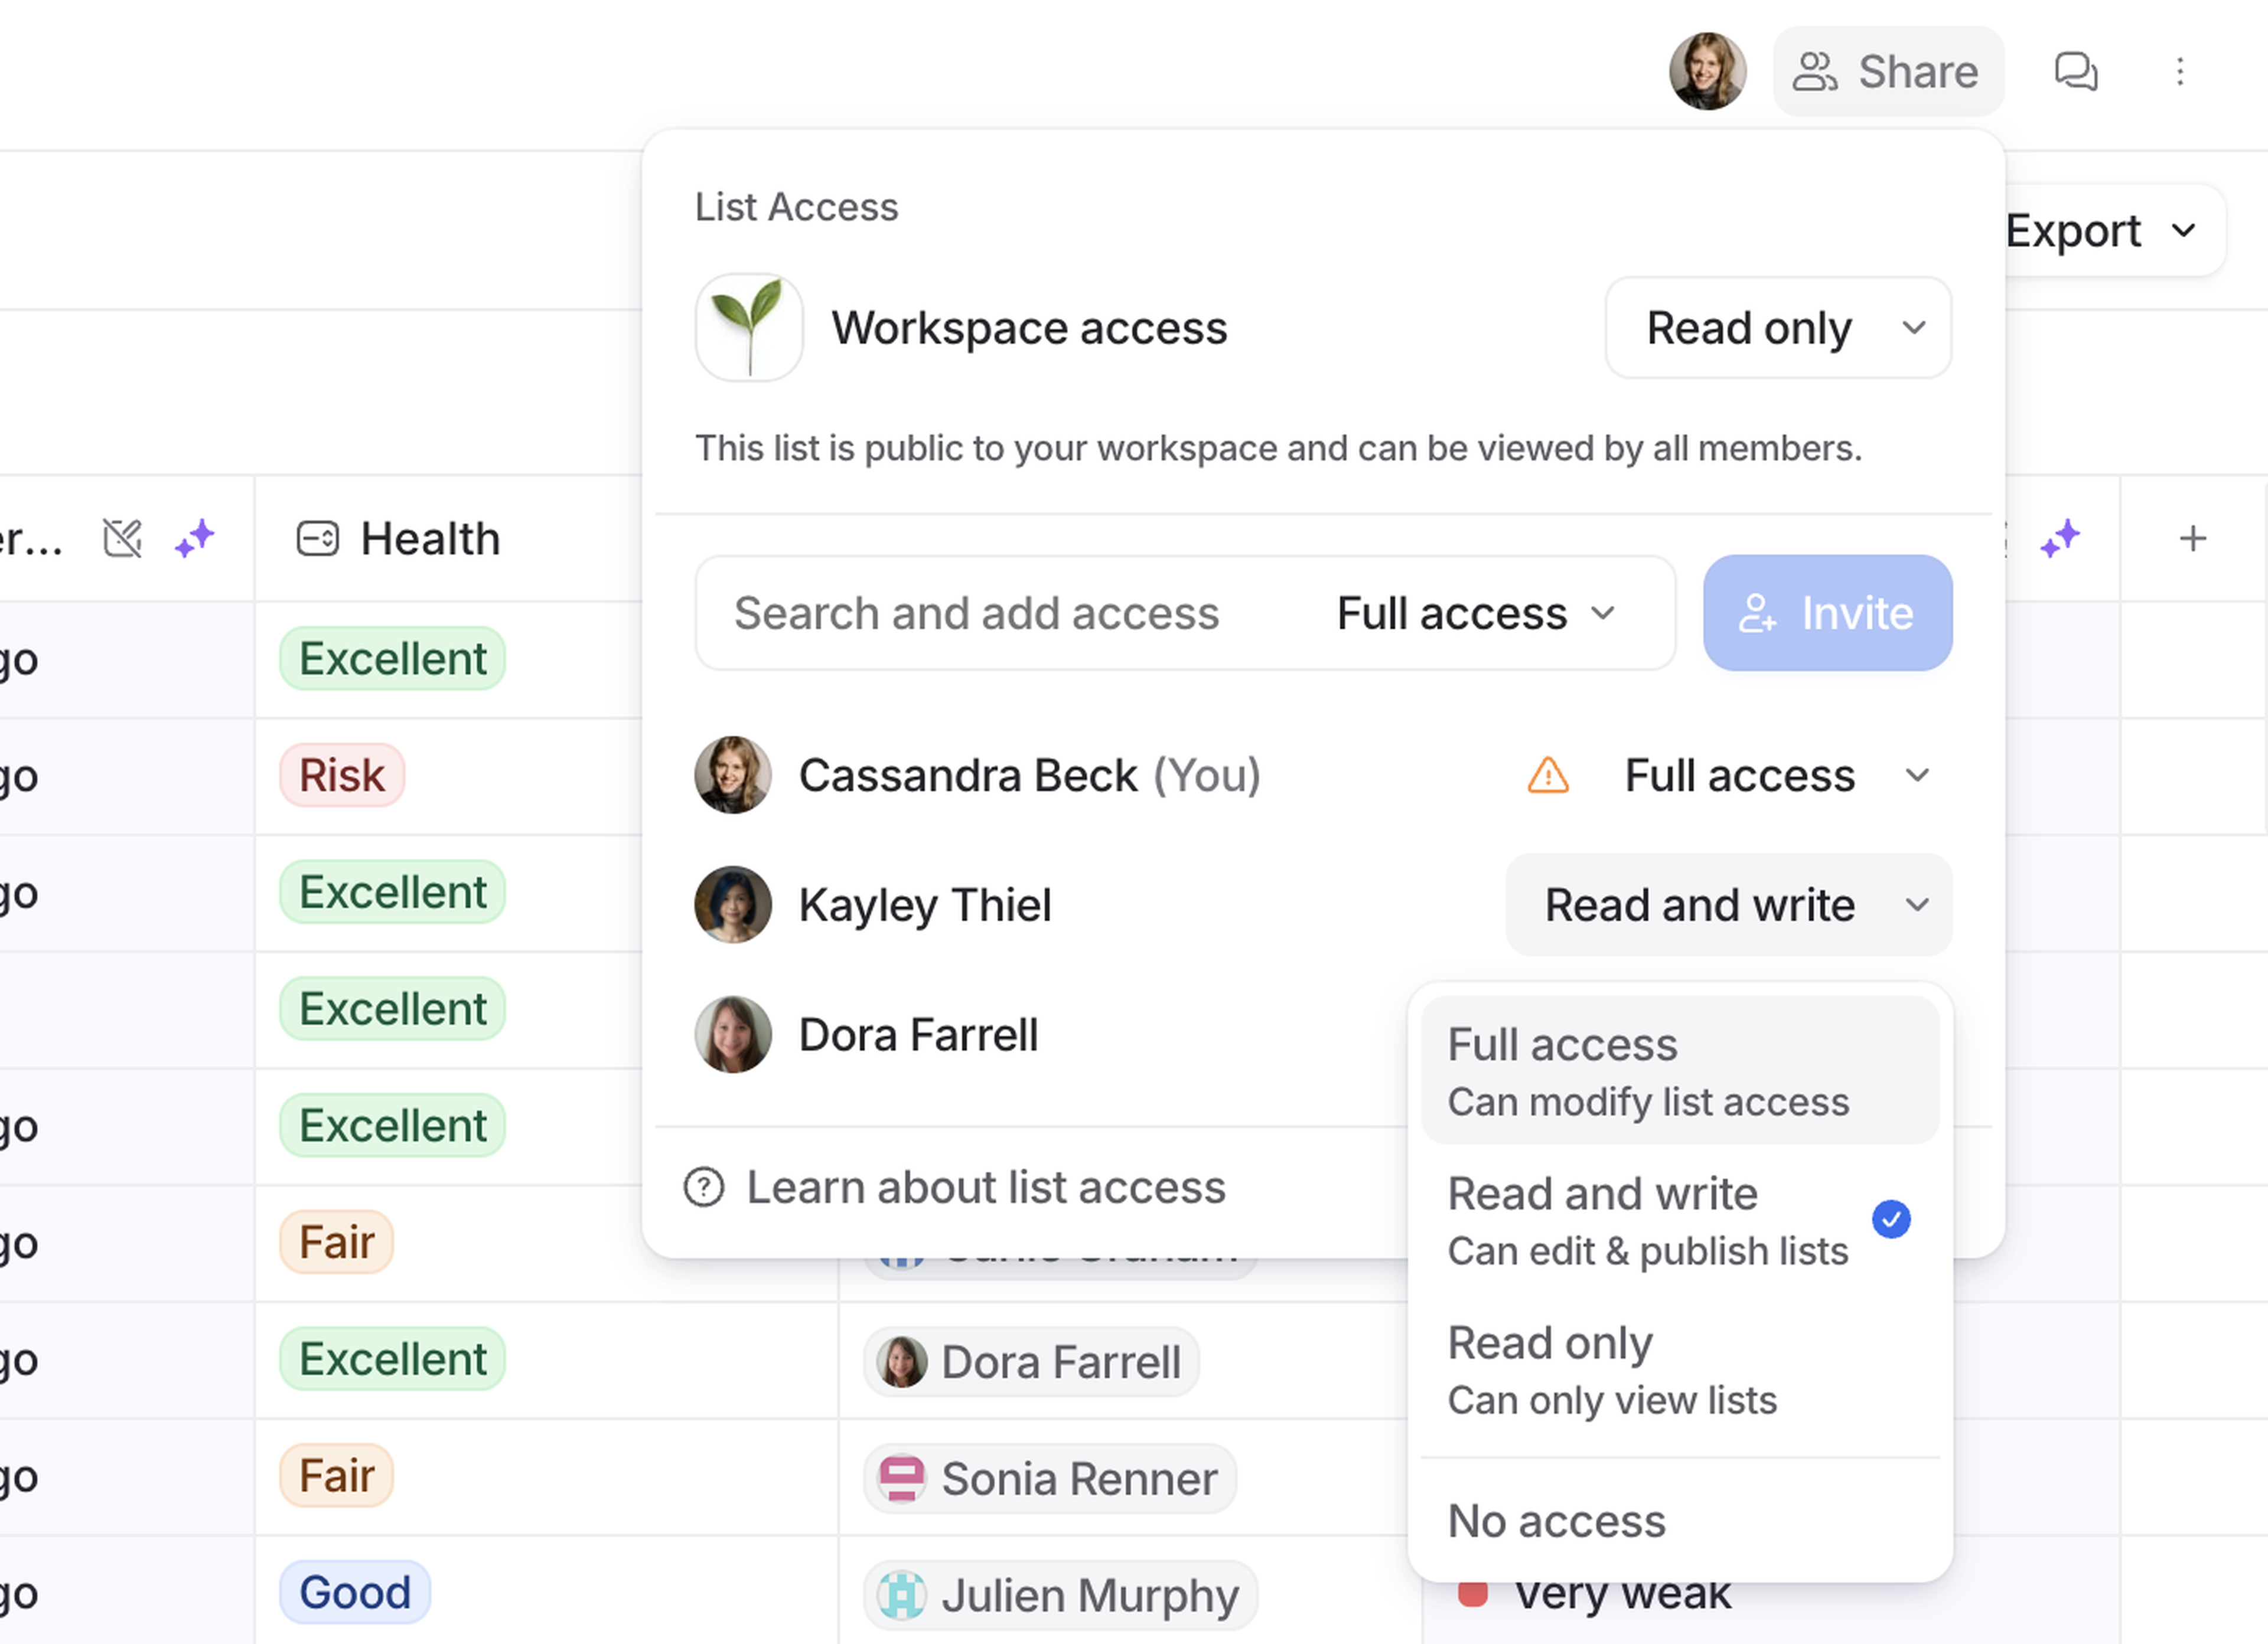The image size is (2268, 1644).
Task: Select No access for Kayley Thiel
Action: click(x=1557, y=1521)
